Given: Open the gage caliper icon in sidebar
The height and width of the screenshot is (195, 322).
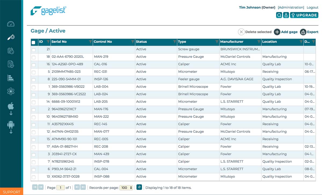Looking at the screenshot, I should click(11, 37).
